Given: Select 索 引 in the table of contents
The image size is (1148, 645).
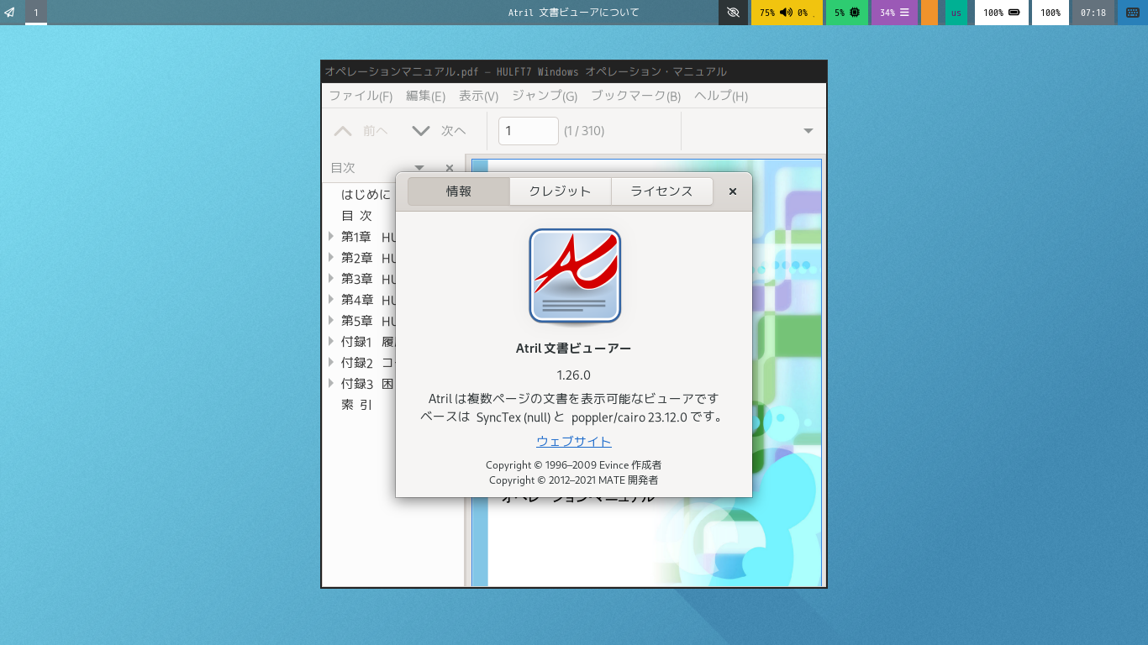Looking at the screenshot, I should pyautogui.click(x=356, y=405).
